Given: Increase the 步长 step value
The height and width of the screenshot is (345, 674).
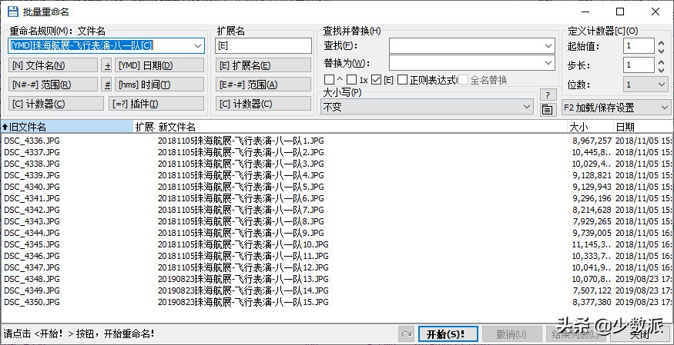Looking at the screenshot, I should pos(661,61).
